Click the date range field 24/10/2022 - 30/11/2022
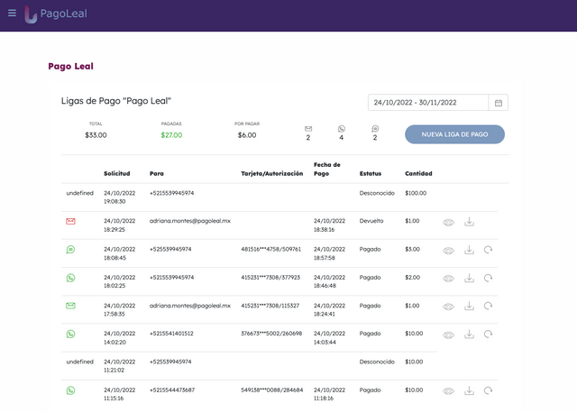This screenshot has width=577, height=413. click(x=428, y=103)
